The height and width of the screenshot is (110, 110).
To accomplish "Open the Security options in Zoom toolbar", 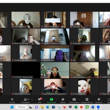I will point(12,101).
